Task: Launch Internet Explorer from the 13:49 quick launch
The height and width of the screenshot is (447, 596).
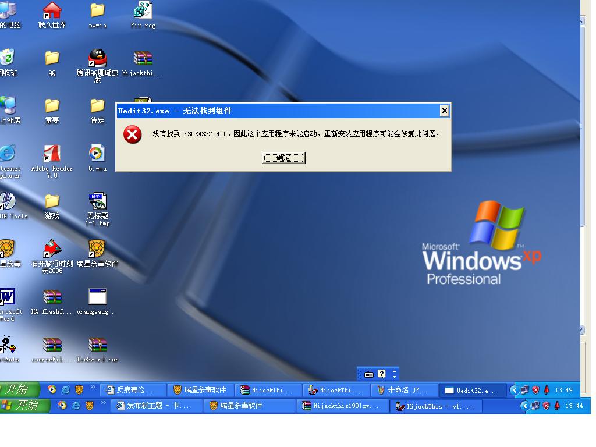Action: tap(65, 389)
